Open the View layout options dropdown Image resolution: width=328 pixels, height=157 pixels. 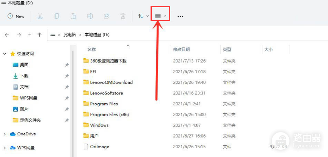[161, 16]
